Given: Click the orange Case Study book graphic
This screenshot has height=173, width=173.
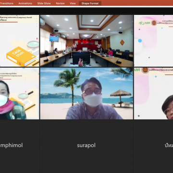Looking at the screenshot, I should 21,56.
